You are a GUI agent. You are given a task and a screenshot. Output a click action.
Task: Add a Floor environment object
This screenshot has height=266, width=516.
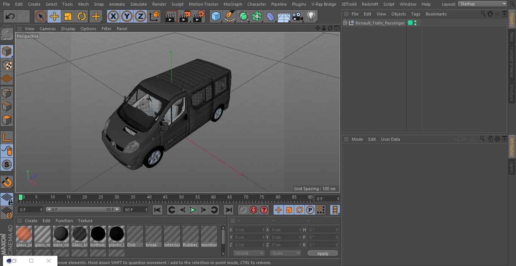(284, 16)
